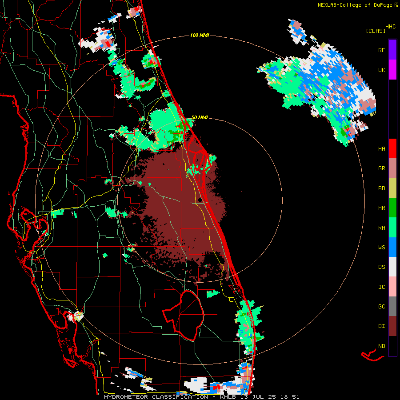This screenshot has height=400, width=400.
Task: Click the gray GC legend swatch
Action: (392, 306)
